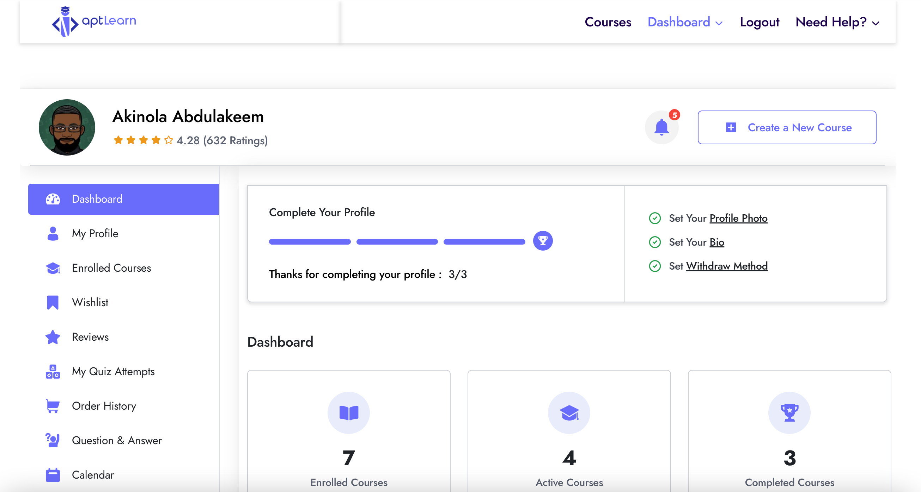This screenshot has height=492, width=921.
Task: Click the Question & Answer icon
Action: point(53,440)
